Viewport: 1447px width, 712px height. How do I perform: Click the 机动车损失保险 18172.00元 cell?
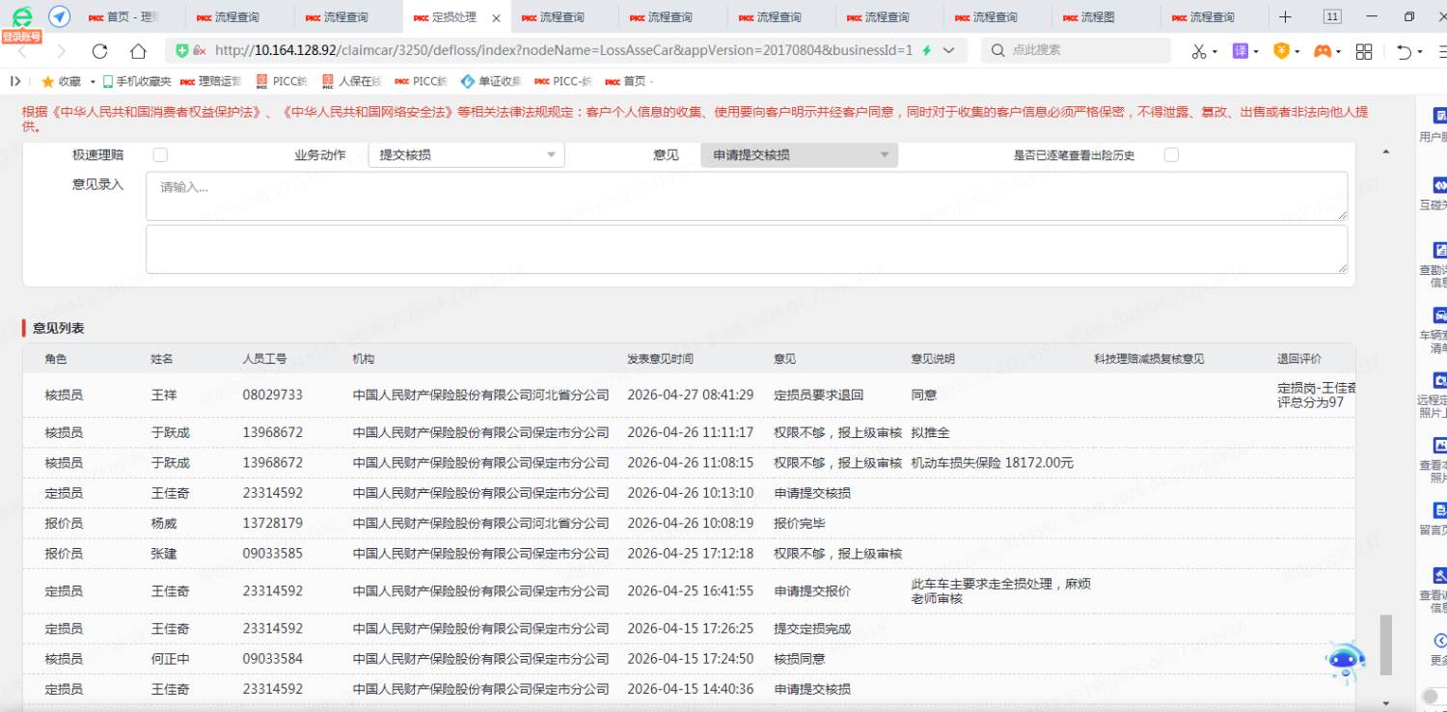[x=992, y=463]
